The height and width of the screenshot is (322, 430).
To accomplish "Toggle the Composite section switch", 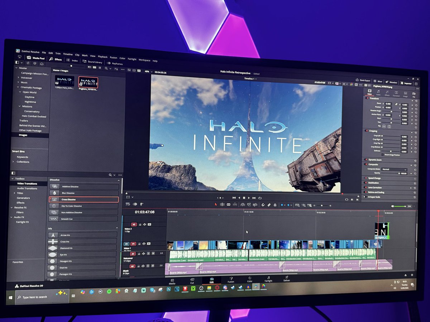I will pos(366,164).
